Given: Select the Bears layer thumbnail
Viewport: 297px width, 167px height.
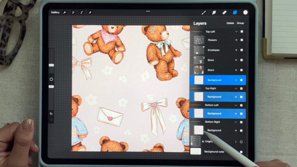Looking at the screenshot, I should tap(199, 70).
